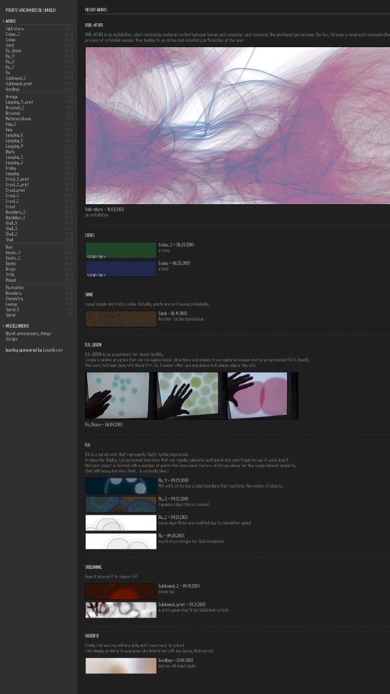This screenshot has width=390, height=694.
Task: Click 'Flu_Vision - 06.04.2003' caption
Action: click(x=103, y=425)
